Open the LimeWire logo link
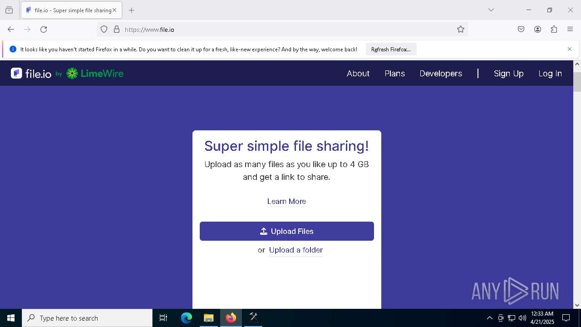Viewport: 581px width, 327px height. (95, 74)
